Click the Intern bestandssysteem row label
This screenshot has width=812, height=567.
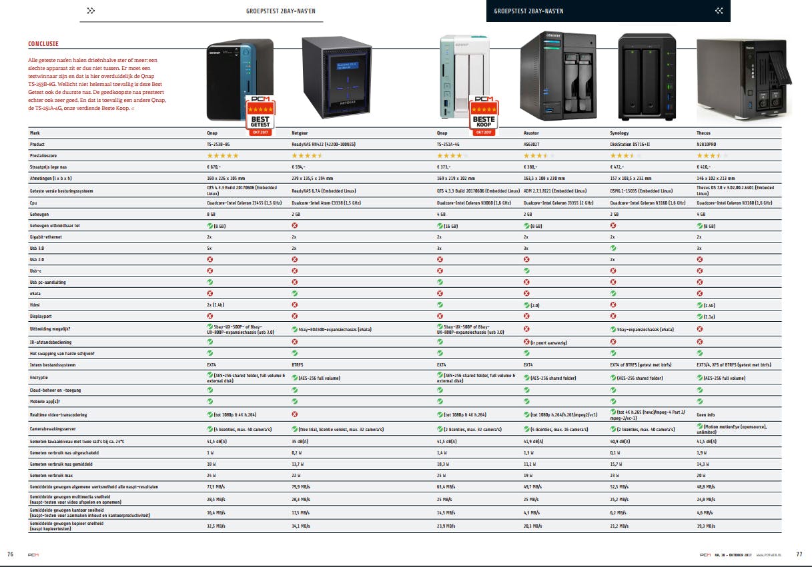pos(52,365)
